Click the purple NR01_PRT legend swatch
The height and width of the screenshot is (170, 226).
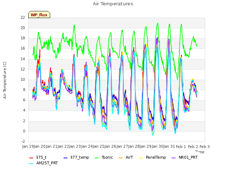(x=173, y=158)
